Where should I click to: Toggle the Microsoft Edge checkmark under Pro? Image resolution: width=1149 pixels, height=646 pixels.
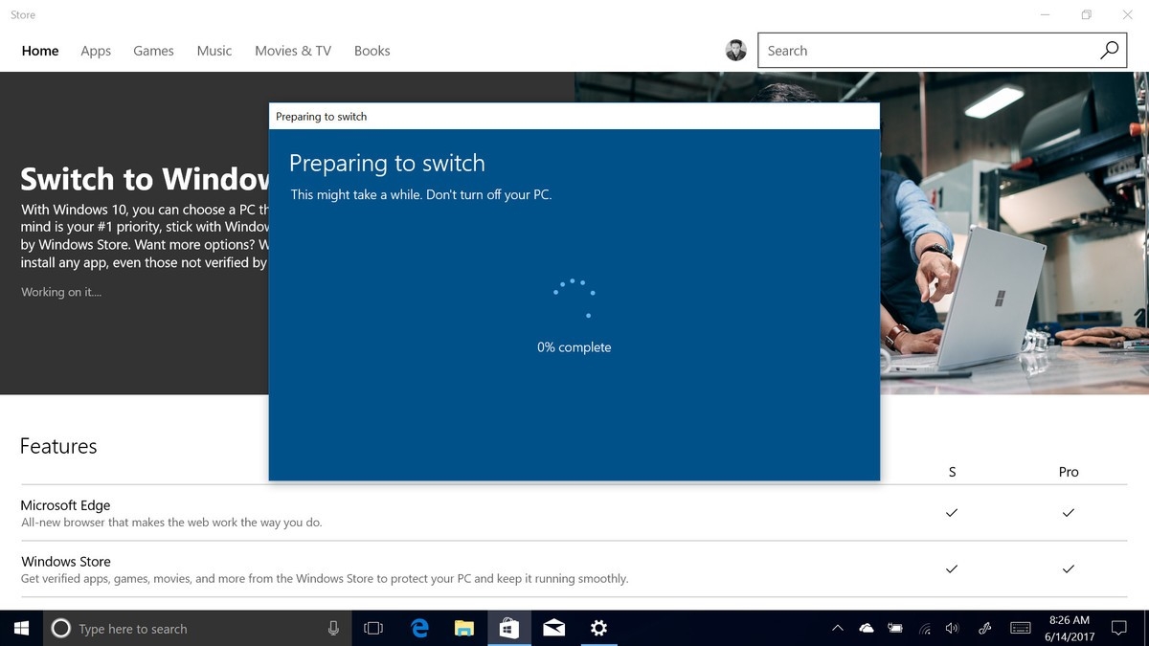[x=1068, y=513]
